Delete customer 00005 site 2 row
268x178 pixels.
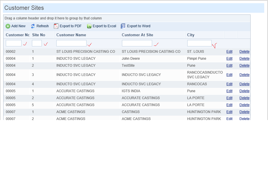coord(244,98)
